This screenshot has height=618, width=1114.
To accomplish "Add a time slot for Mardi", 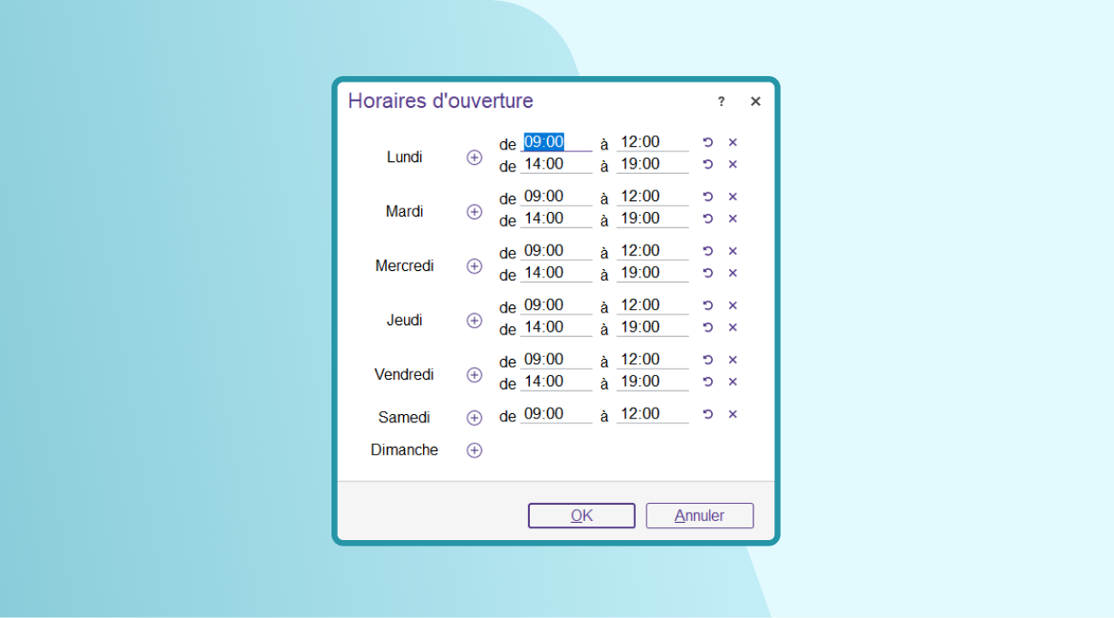I will (474, 212).
